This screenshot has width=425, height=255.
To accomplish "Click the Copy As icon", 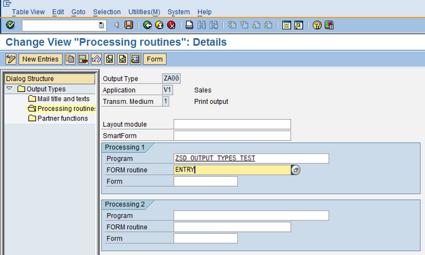I will [x=70, y=59].
